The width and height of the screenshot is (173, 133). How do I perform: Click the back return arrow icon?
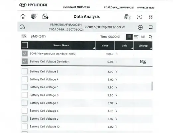[151, 27]
